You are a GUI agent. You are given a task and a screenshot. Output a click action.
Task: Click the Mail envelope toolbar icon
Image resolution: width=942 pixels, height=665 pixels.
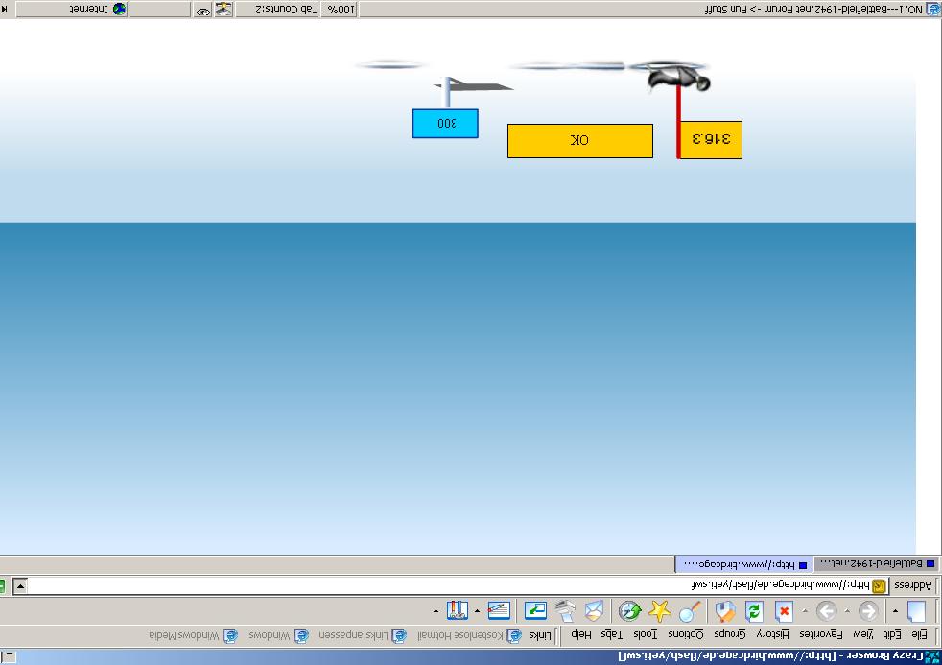point(595,611)
